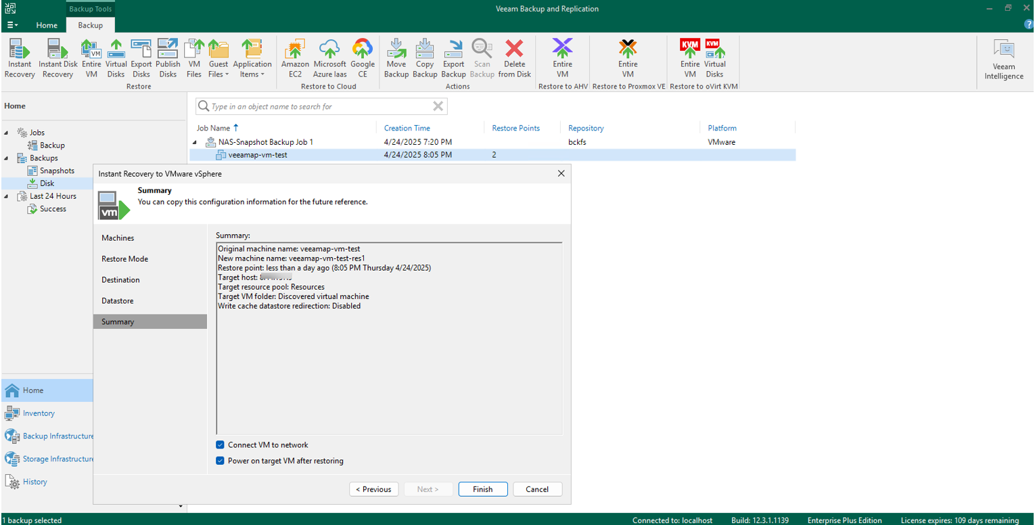
Task: Switch to the Home ribbon tab
Action: (47, 25)
